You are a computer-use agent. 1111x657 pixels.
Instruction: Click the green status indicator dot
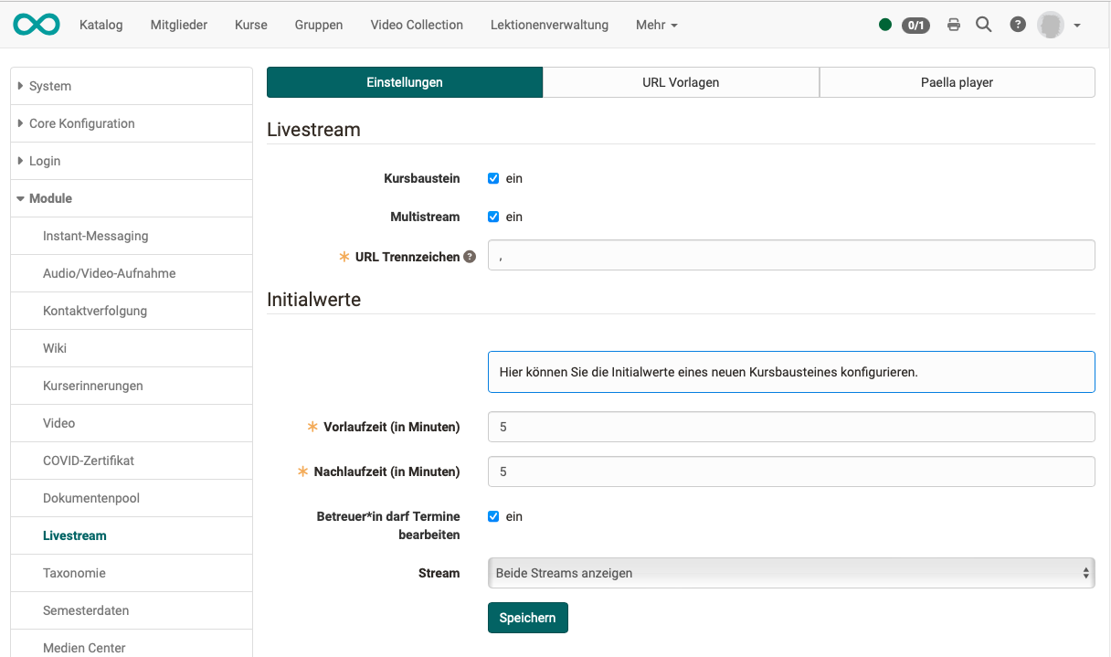pos(884,25)
